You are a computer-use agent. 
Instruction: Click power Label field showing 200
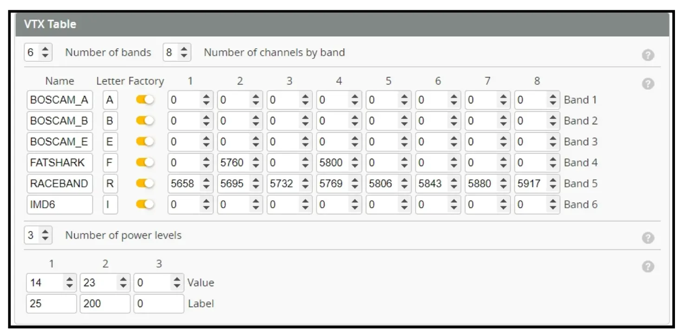pos(104,303)
